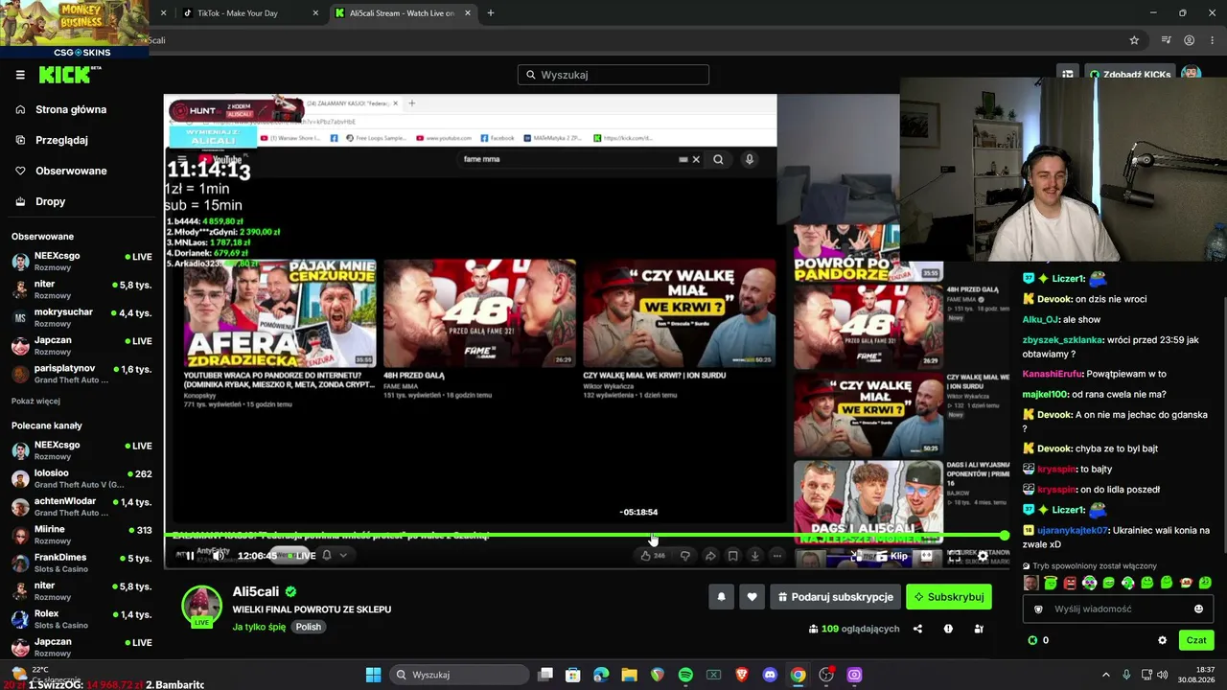Click the KICK logo
Screen dimensions: 1227x690
[70, 75]
